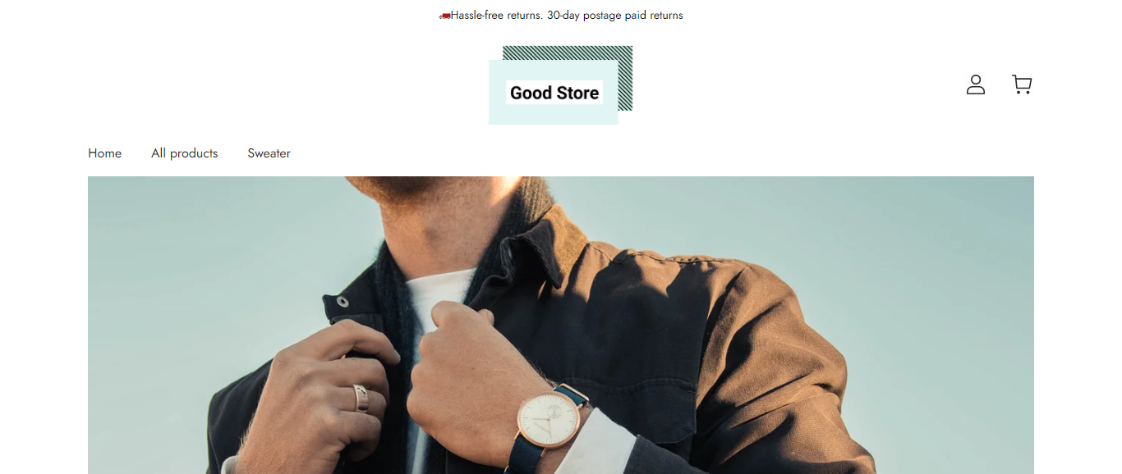Open the user account icon

(x=975, y=84)
